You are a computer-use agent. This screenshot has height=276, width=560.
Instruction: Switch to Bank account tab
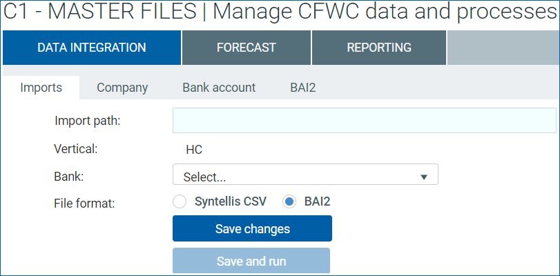click(219, 88)
